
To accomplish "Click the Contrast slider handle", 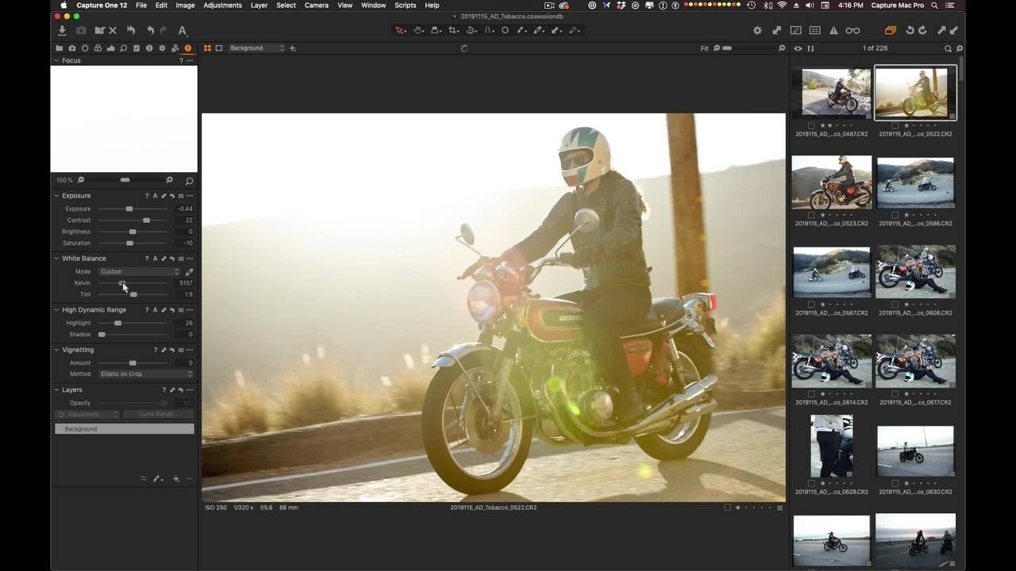I will (x=146, y=220).
